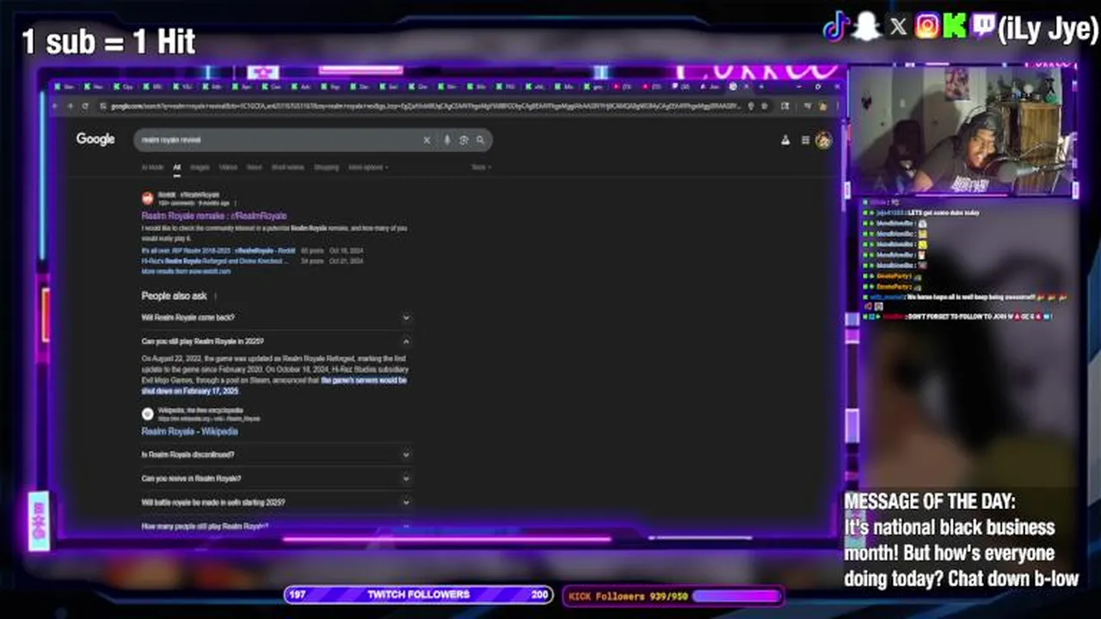Go back with the browser back arrow
This screenshot has width=1101, height=619.
56,106
